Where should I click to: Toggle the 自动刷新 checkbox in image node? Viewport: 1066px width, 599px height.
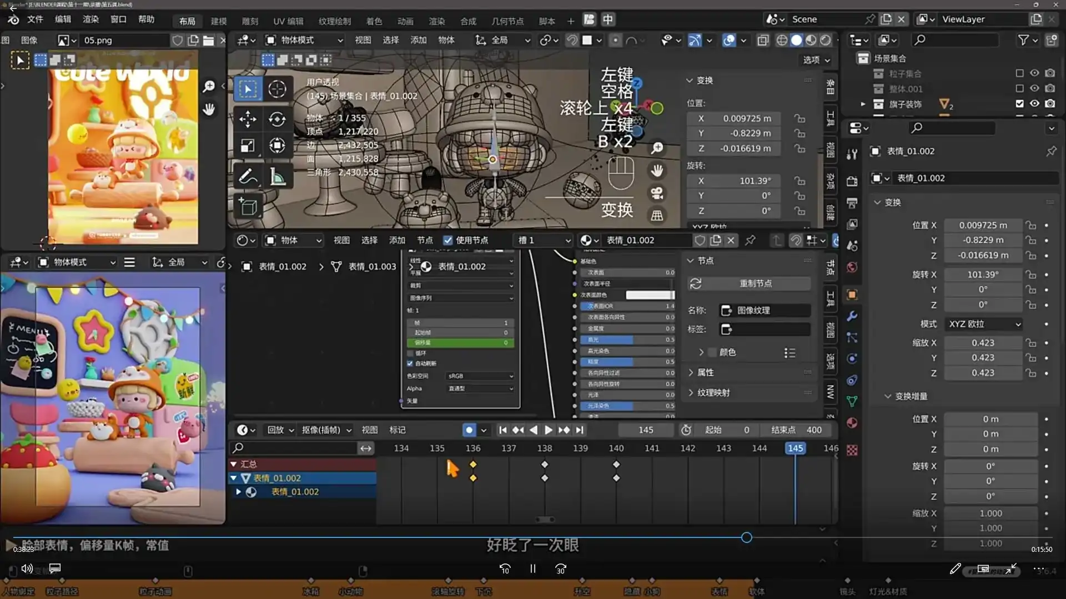coord(410,363)
